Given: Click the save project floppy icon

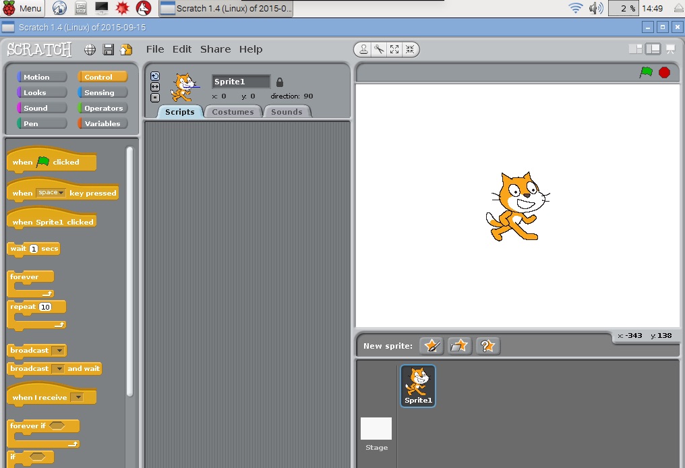Looking at the screenshot, I should [x=108, y=49].
